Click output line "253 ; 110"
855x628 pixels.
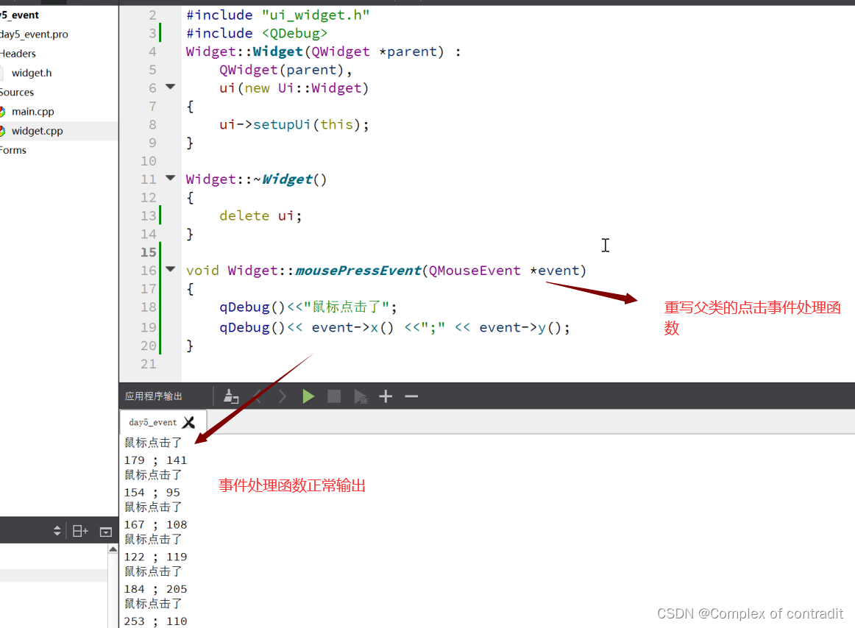(x=155, y=621)
